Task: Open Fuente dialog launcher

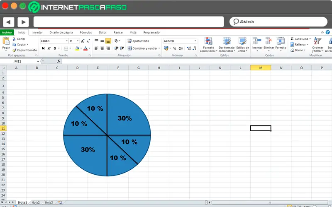Action: tap(90, 55)
